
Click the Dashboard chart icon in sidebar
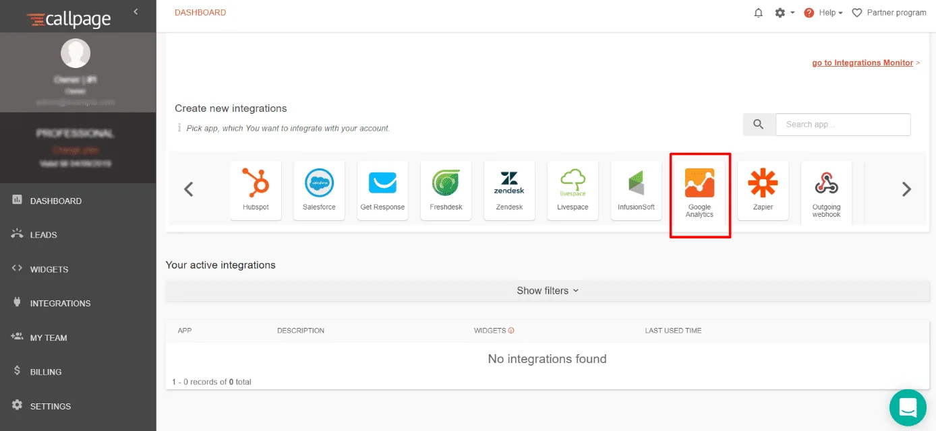click(17, 200)
